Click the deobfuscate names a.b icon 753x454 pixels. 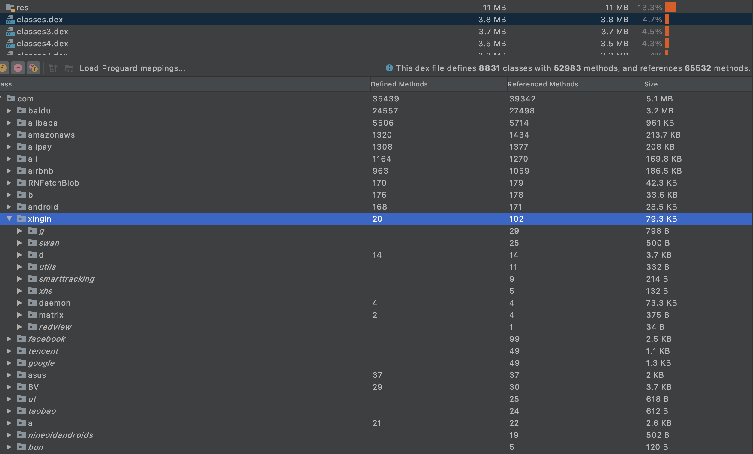coord(69,68)
